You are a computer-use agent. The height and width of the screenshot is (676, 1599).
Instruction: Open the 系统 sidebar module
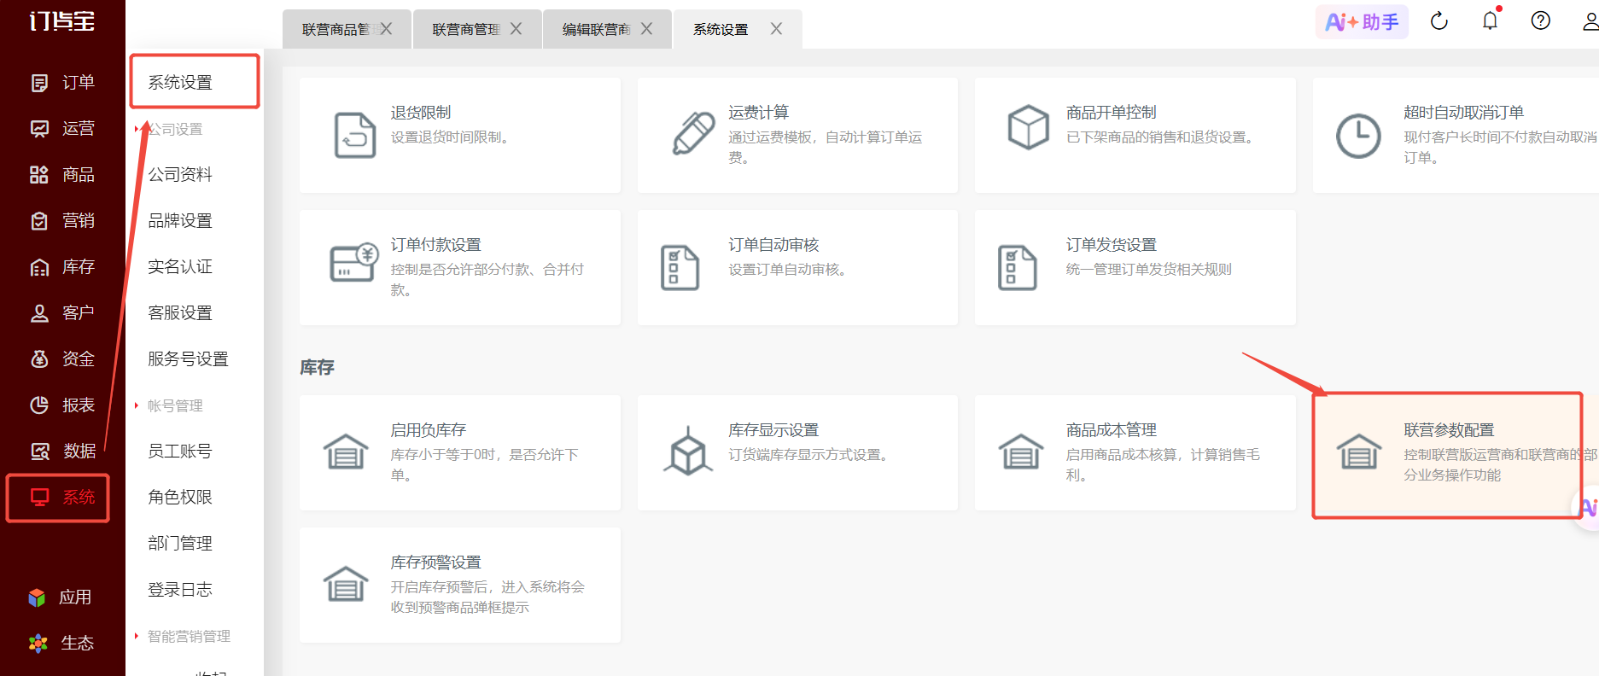coord(62,498)
